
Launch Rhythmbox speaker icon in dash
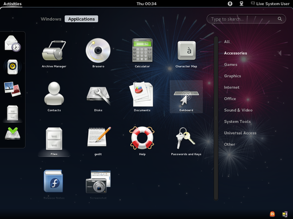(x=13, y=67)
